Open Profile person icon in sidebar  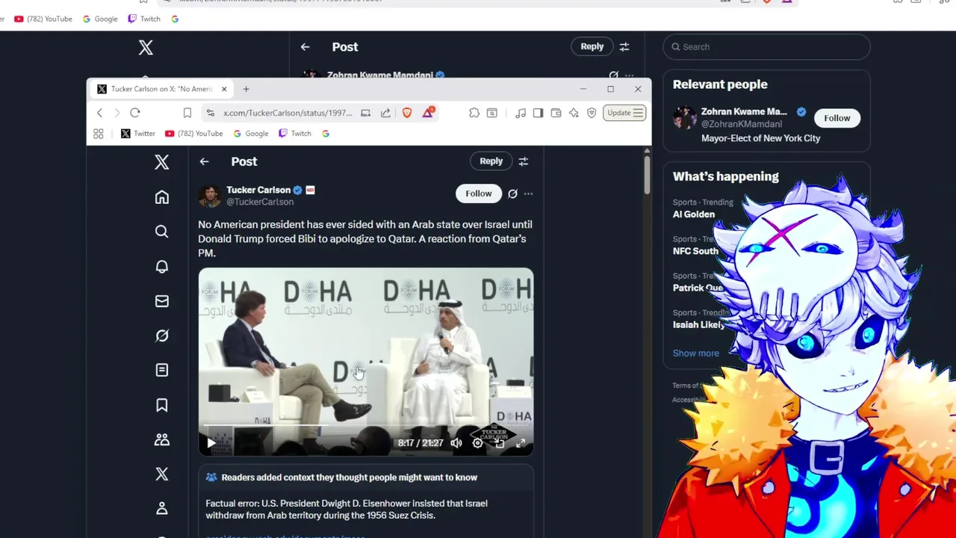click(162, 508)
